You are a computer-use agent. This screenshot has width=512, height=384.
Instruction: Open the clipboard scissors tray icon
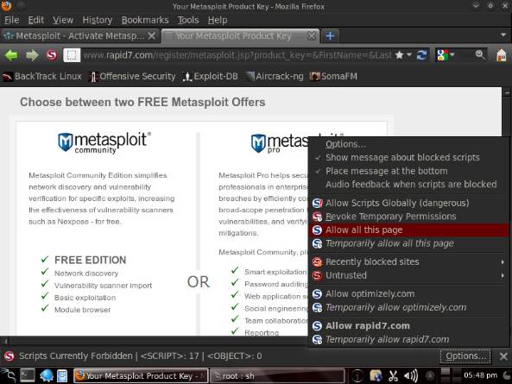(x=393, y=376)
